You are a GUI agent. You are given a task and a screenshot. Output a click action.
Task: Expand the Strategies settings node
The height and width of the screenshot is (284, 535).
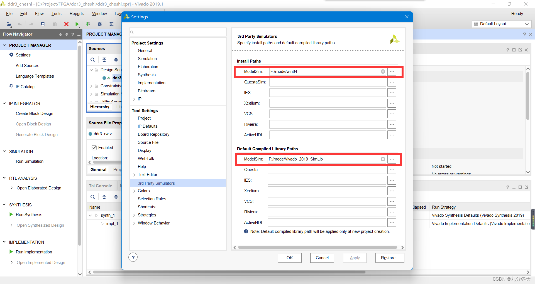click(x=134, y=215)
